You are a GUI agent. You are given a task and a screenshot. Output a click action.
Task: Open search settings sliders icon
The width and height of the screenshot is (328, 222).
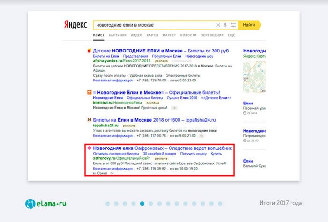point(233,25)
